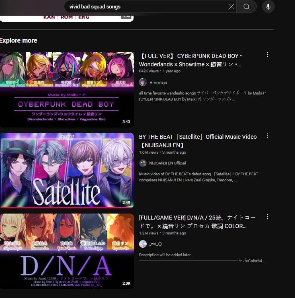Viewport: 295px width, 298px height.
Task: Open the KAN ROM ENG thumbnail at top
Action: click(67, 18)
